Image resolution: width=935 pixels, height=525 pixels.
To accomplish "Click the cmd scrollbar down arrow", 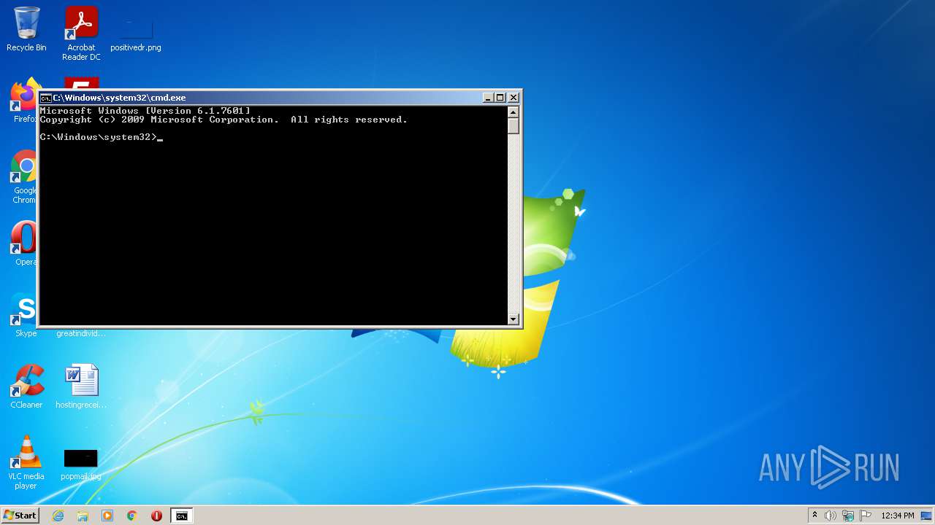I will pos(513,319).
